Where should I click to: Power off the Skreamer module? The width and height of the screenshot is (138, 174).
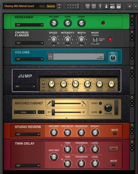pyautogui.click(x=132, y=16)
